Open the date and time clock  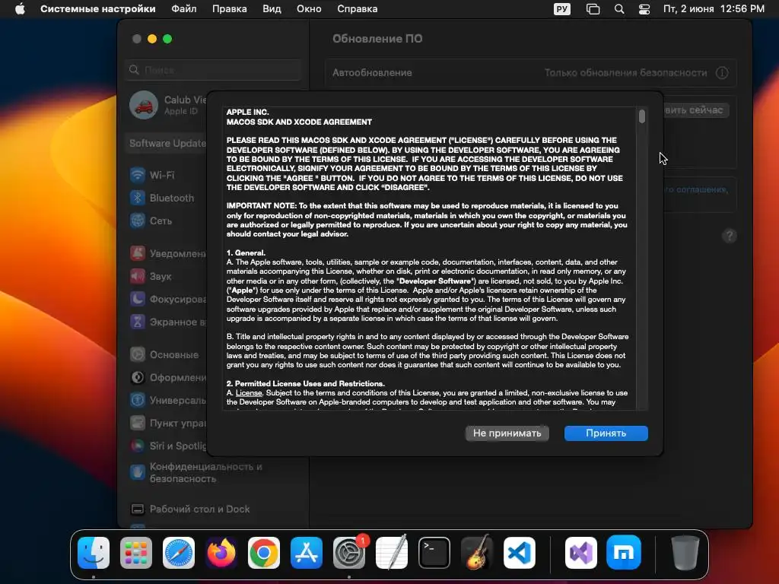click(714, 9)
